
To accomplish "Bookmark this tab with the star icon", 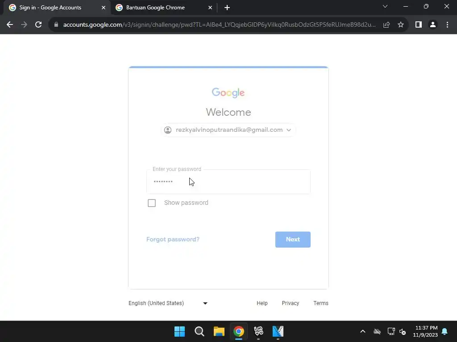I will pyautogui.click(x=401, y=25).
